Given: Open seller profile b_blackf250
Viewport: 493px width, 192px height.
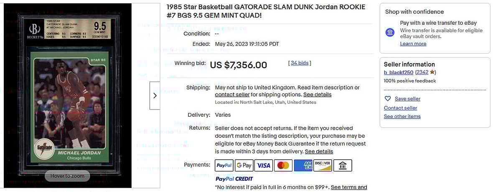Looking at the screenshot, I should point(399,72).
